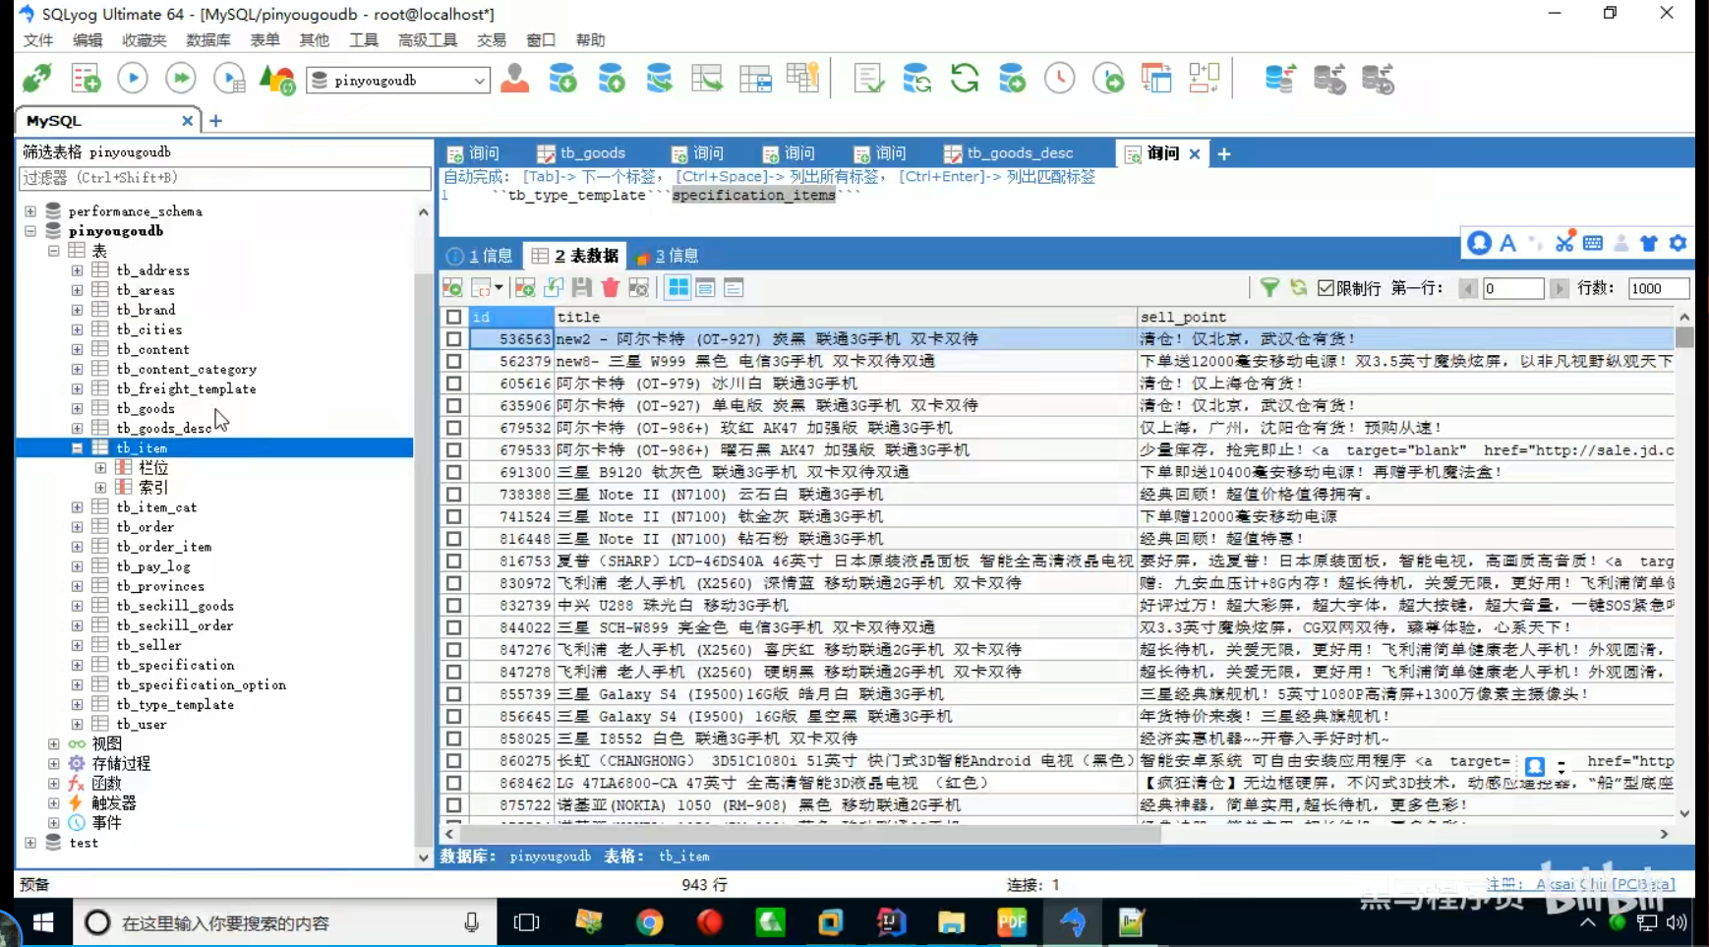Open the 数据库 menu
The image size is (1709, 947).
tap(208, 40)
